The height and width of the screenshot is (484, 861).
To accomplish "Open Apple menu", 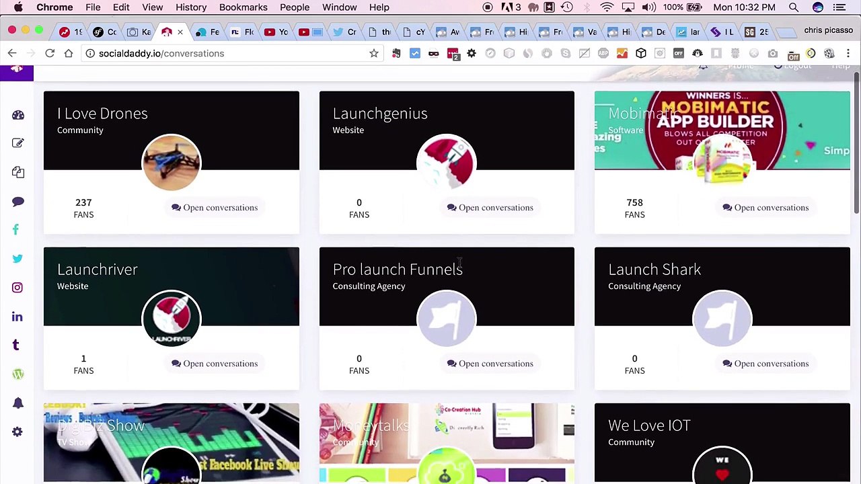I will (x=18, y=7).
